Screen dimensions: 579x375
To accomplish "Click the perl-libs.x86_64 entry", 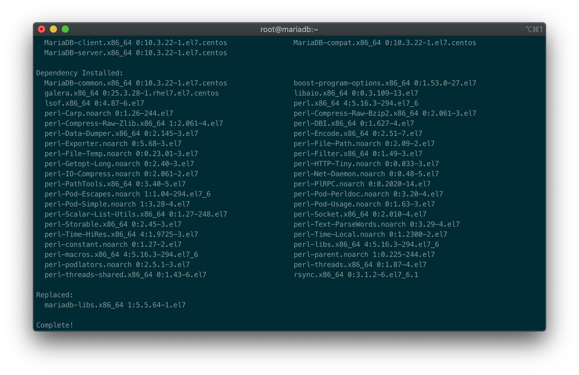I will click(366, 244).
